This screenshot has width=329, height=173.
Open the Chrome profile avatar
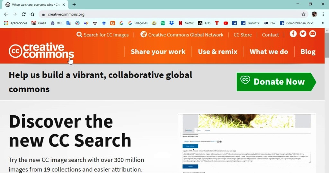click(x=314, y=14)
